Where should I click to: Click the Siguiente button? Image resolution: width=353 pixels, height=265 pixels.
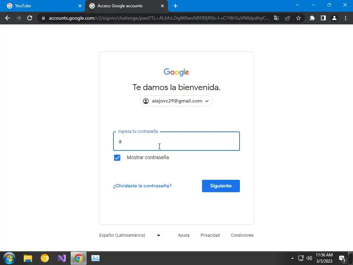221,186
